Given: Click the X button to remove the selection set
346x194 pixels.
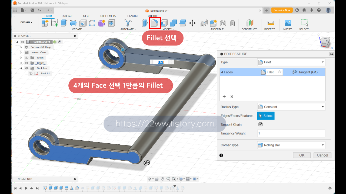Looking at the screenshot, I should [x=232, y=96].
